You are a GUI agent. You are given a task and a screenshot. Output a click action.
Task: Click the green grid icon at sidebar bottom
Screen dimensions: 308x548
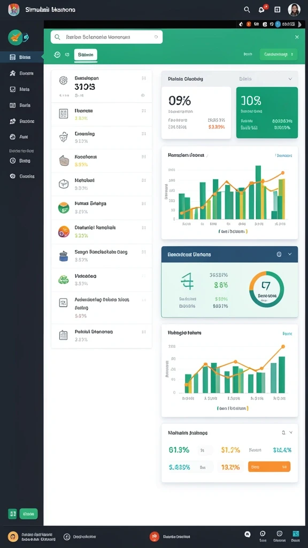pyautogui.click(x=13, y=514)
